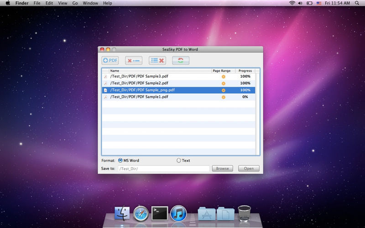Click the Open button
The width and height of the screenshot is (365, 228).
click(249, 168)
